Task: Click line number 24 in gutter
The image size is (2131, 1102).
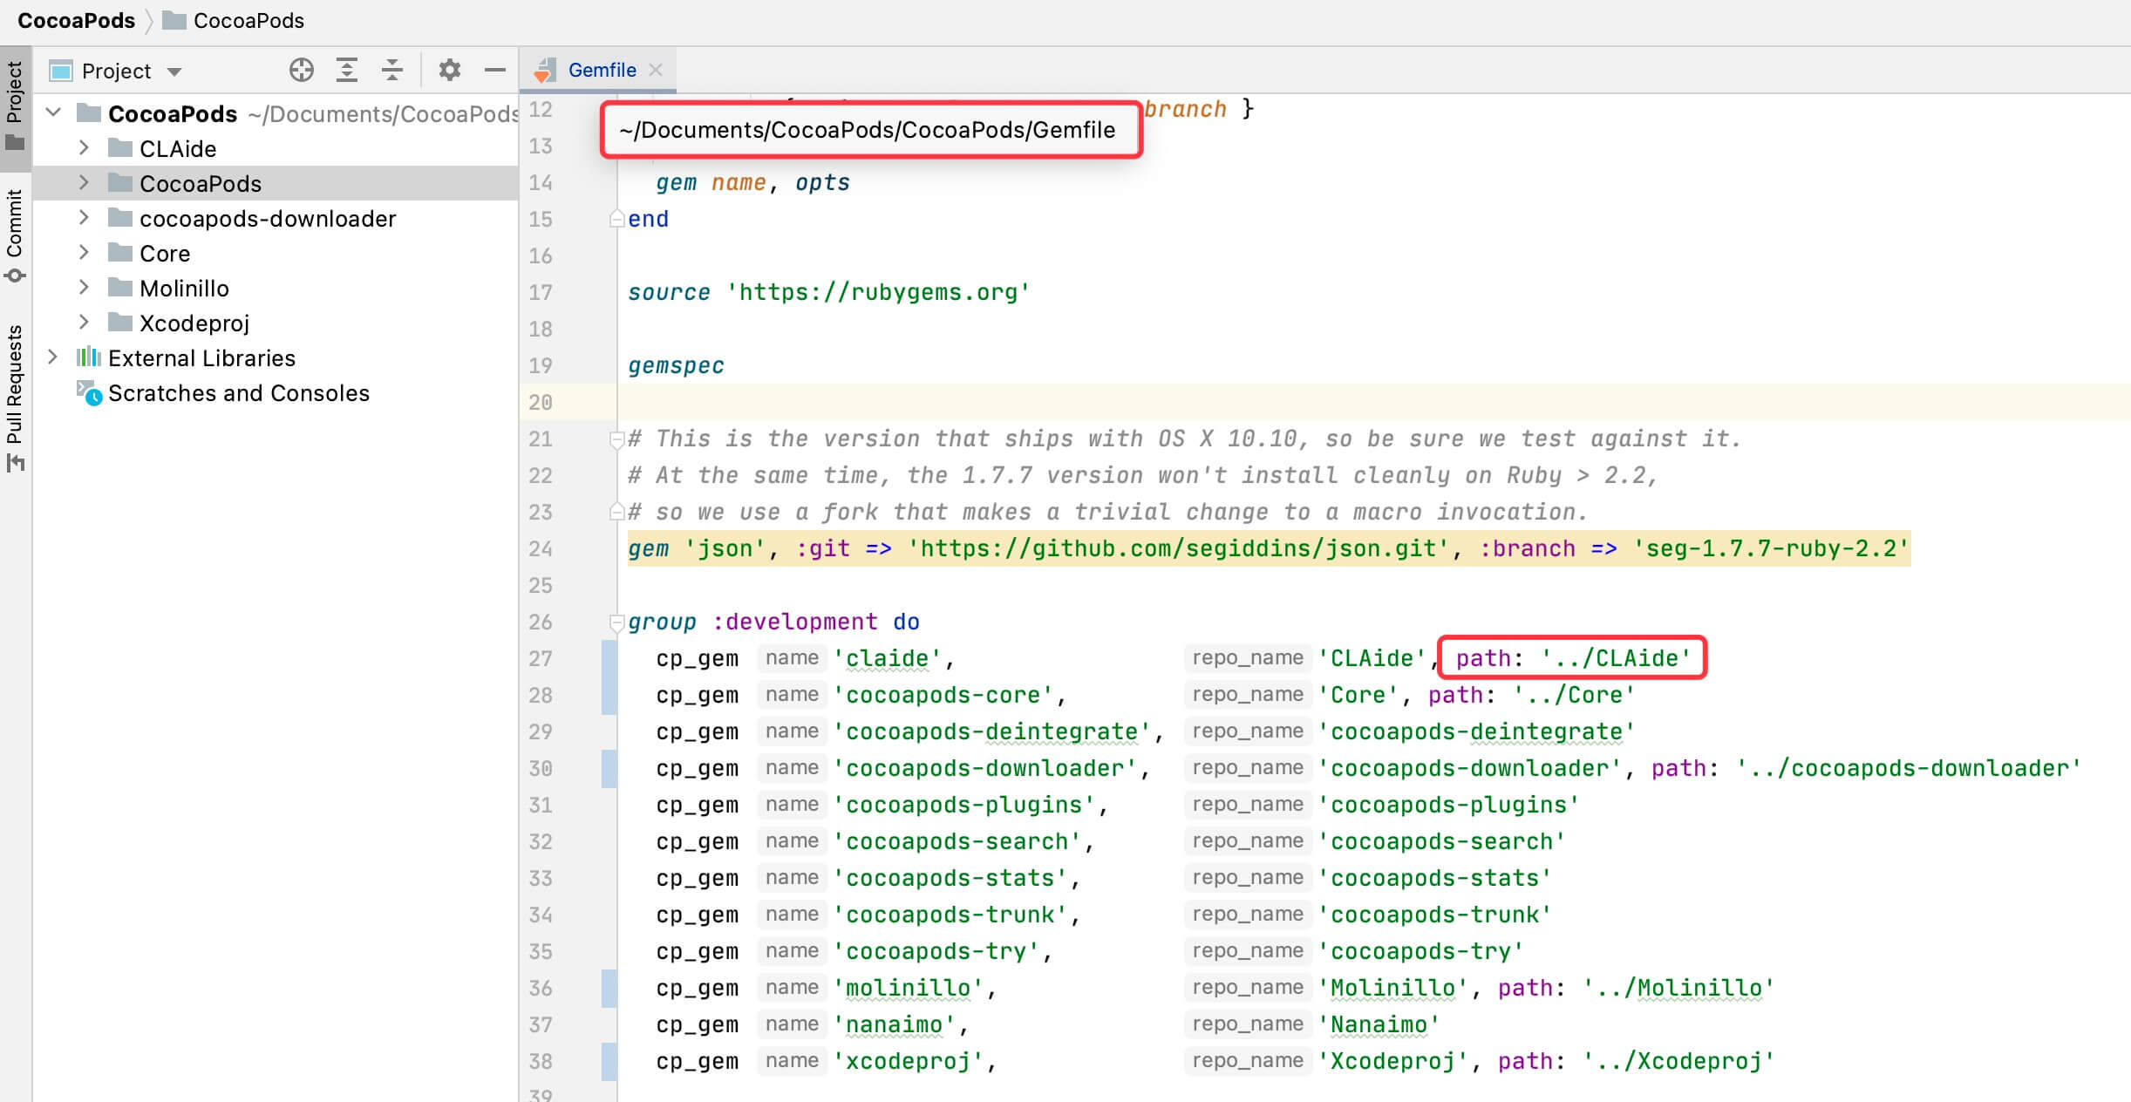Action: tap(541, 548)
